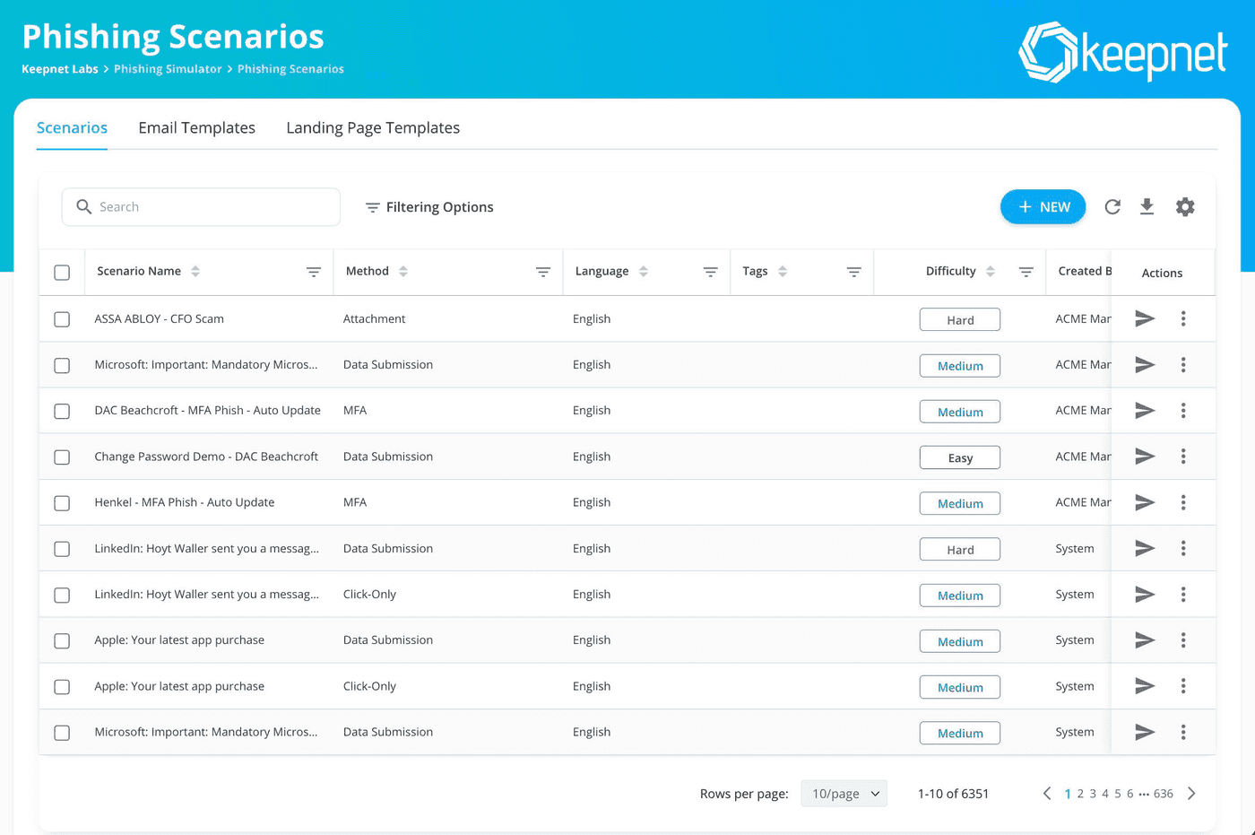Click Medium badge in Henkel row

coord(960,504)
